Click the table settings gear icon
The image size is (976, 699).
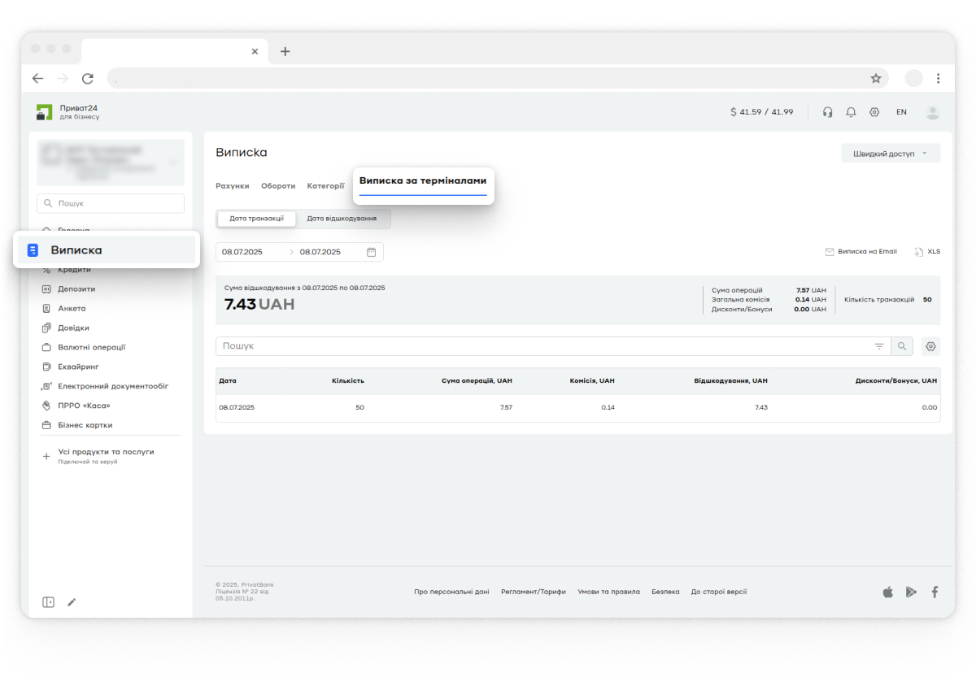click(x=930, y=346)
